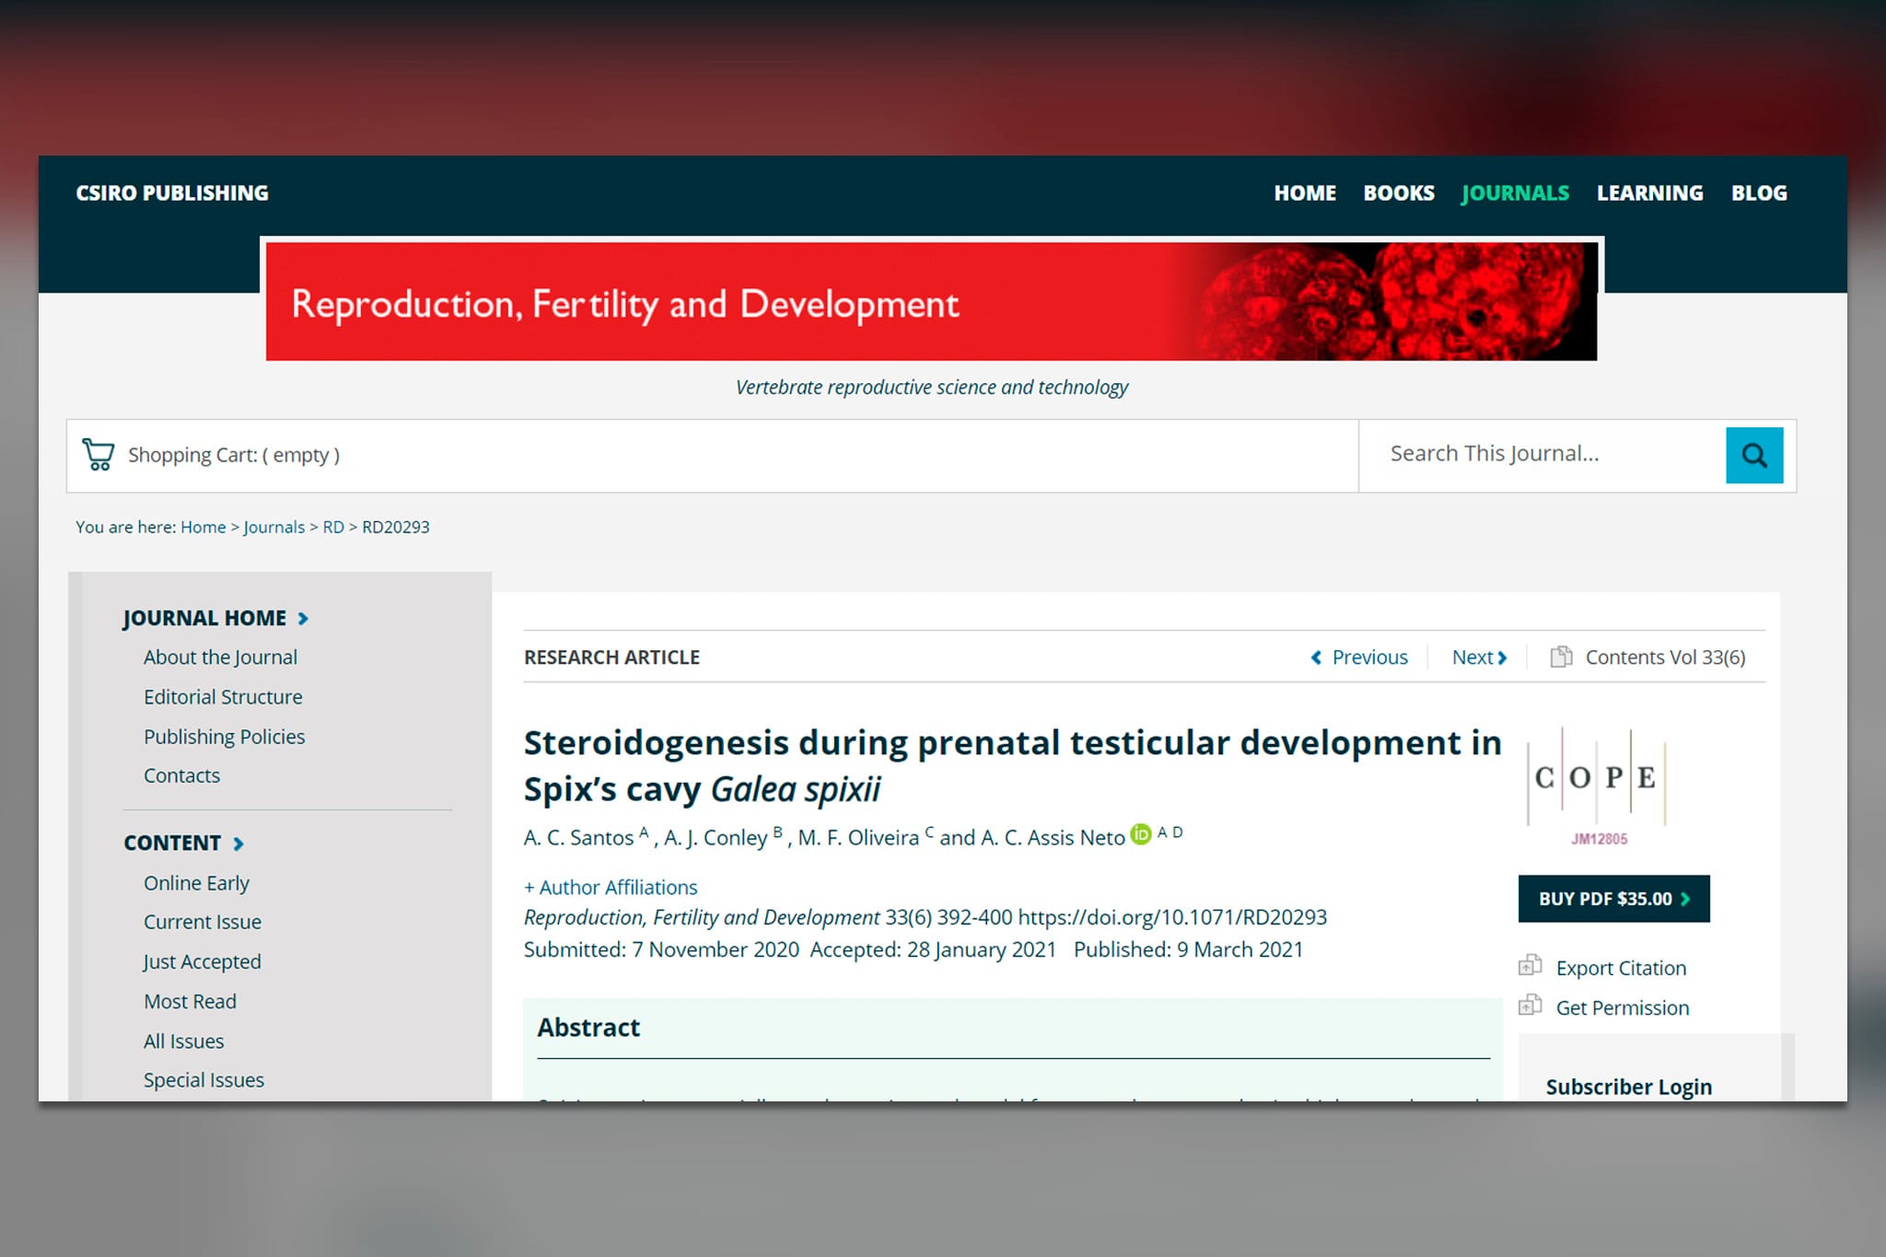The image size is (1886, 1257).
Task: Expand + Author Affiliations
Action: [x=611, y=887]
